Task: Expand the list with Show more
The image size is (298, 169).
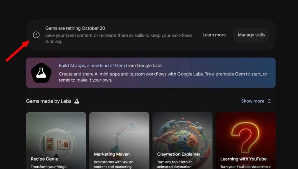Action: pos(256,101)
